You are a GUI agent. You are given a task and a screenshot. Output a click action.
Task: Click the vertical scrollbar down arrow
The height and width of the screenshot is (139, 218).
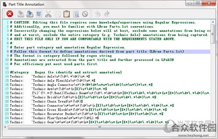213,122
